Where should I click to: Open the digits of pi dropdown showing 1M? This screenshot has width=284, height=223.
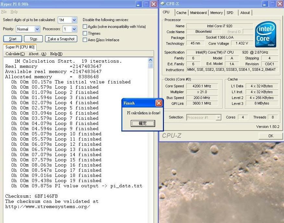[x=74, y=20]
